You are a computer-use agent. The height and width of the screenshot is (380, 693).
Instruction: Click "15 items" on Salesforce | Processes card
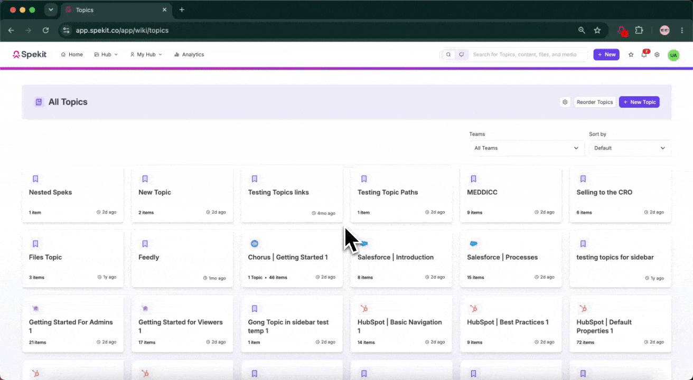point(475,277)
